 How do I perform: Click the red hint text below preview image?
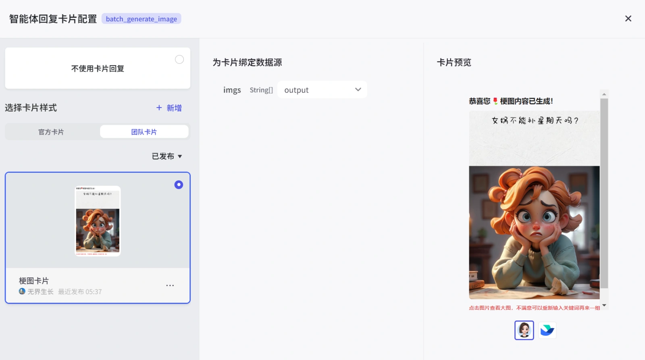[534, 308]
